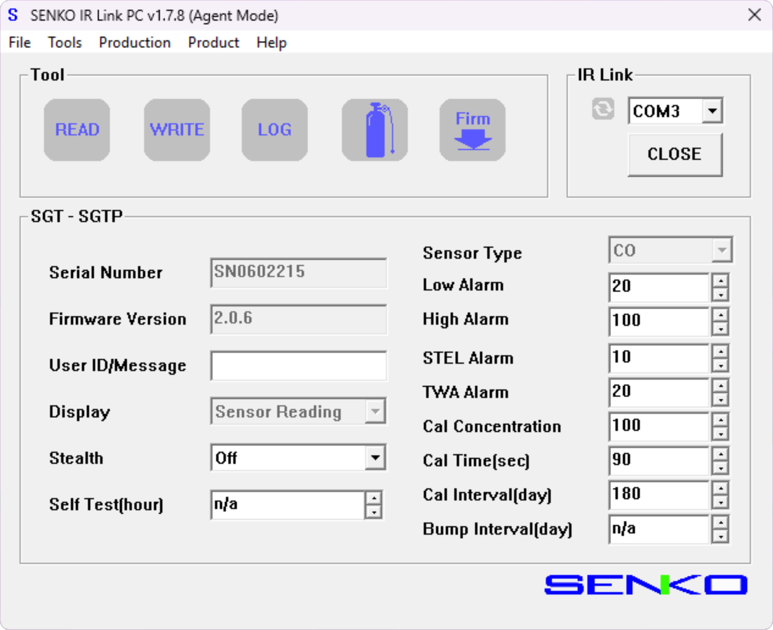Open the Stealth dropdown
The width and height of the screenshot is (773, 630).
coord(375,458)
